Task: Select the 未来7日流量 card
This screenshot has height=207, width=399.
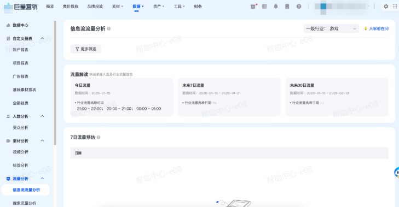Action: (229, 97)
